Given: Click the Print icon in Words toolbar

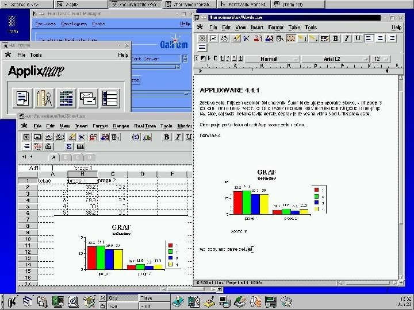Looking at the screenshot, I should (x=224, y=38).
